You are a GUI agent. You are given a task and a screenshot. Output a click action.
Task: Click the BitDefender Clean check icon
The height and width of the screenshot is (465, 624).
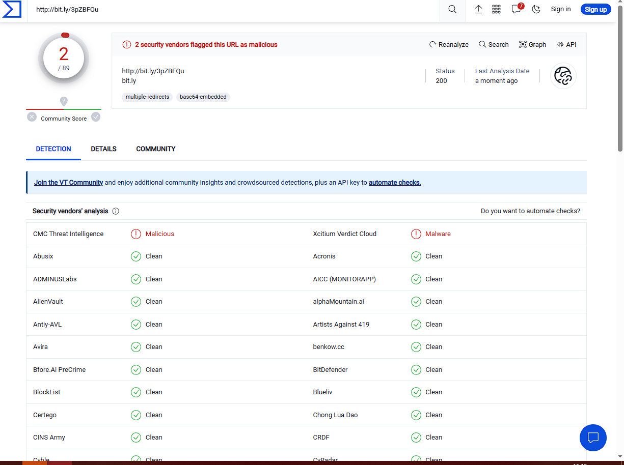click(x=416, y=370)
